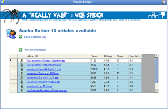This screenshot has width=168, height=110.
Task: Open the Select a different user link
Action: (x=35, y=37)
